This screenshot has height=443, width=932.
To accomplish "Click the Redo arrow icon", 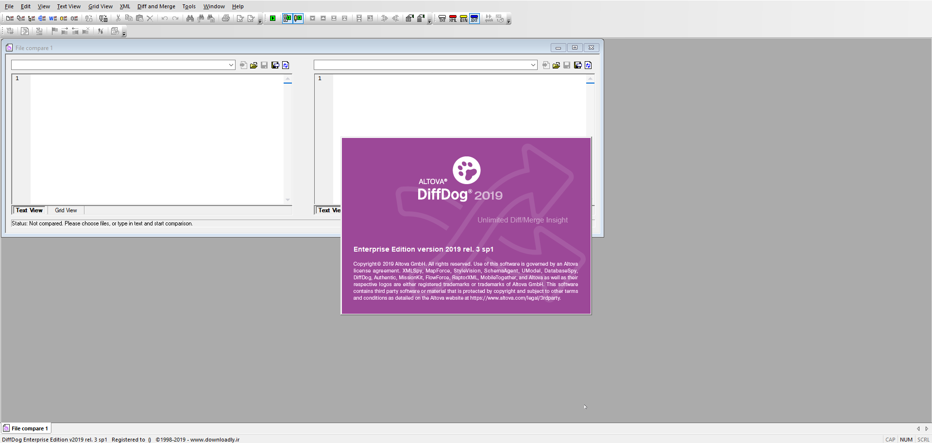I will click(175, 18).
